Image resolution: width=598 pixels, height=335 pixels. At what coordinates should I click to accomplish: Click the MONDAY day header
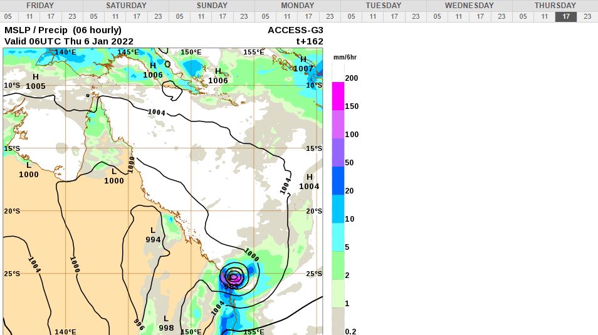[x=298, y=6]
